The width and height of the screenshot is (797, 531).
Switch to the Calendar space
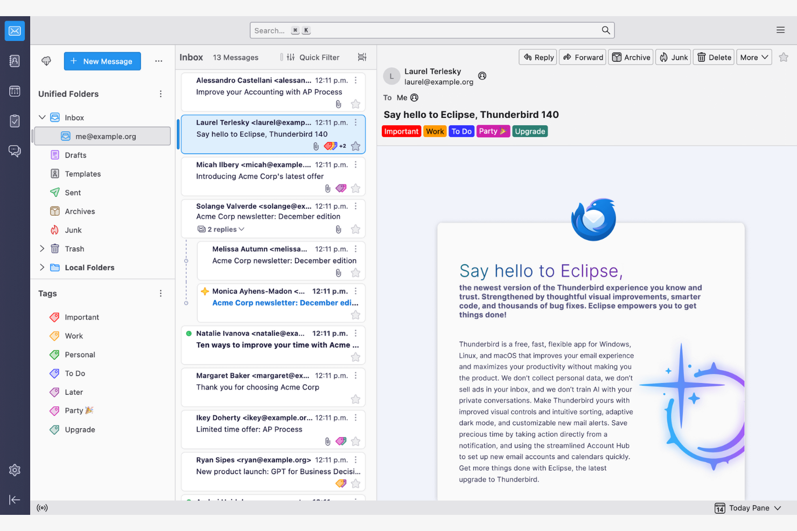point(15,91)
